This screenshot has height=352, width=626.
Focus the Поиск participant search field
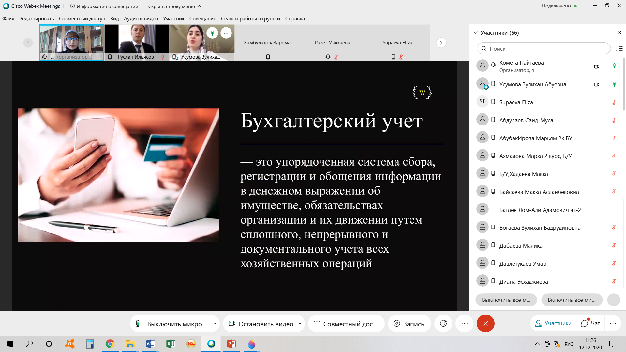544,49
